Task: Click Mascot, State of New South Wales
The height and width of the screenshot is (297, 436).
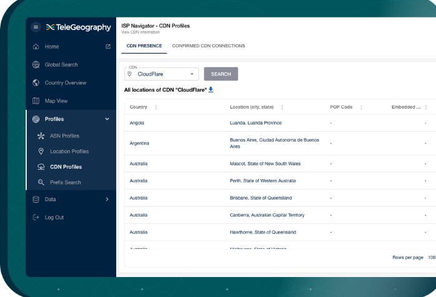Action: (265, 163)
